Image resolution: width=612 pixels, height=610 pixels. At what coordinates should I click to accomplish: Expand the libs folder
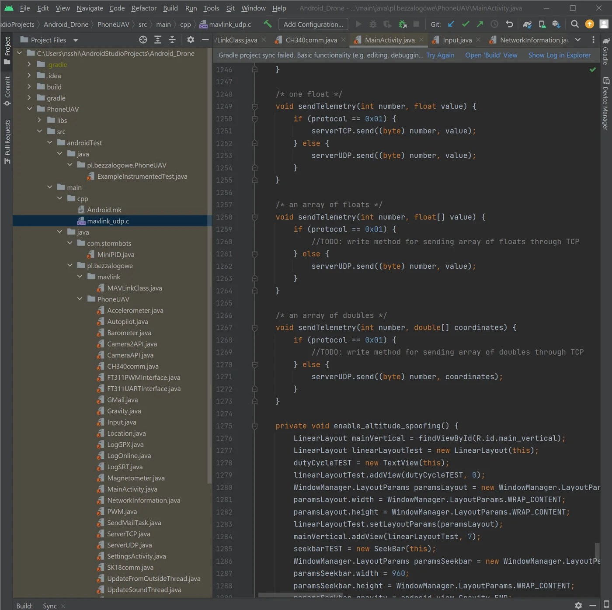pyautogui.click(x=39, y=120)
